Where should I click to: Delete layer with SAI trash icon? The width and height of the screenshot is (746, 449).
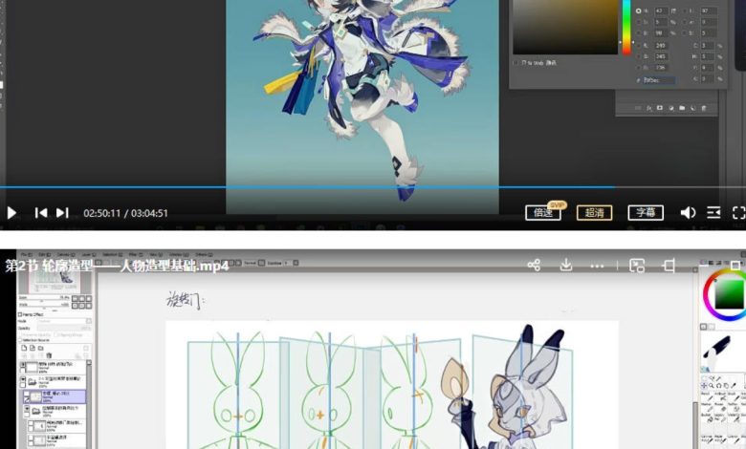(49, 355)
